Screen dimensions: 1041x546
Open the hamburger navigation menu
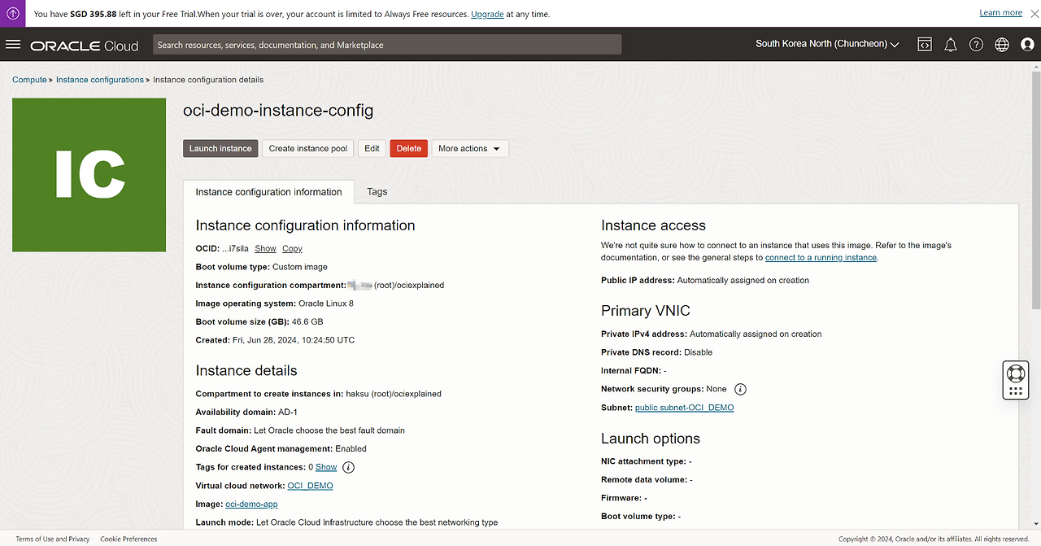point(12,45)
